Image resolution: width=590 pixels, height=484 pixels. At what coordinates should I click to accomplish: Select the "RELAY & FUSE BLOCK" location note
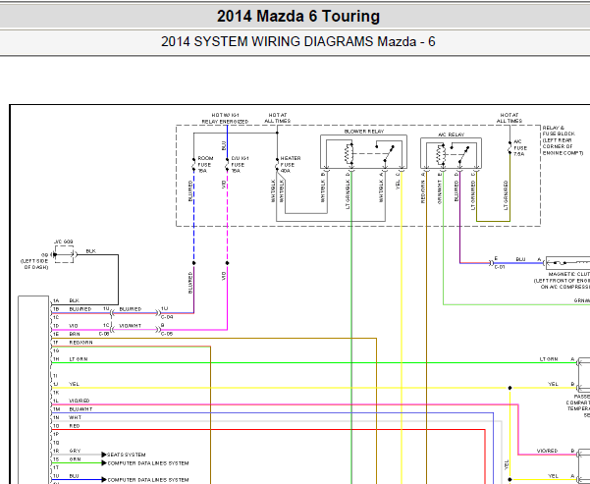point(563,140)
